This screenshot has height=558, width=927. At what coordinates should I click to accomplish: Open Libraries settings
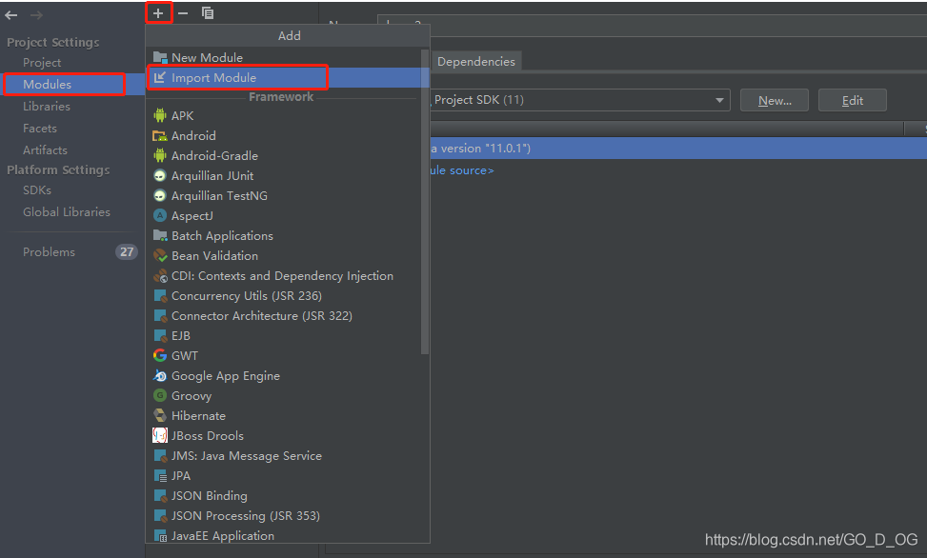click(47, 107)
